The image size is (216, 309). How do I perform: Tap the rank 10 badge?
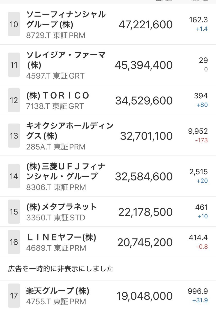tap(14, 24)
